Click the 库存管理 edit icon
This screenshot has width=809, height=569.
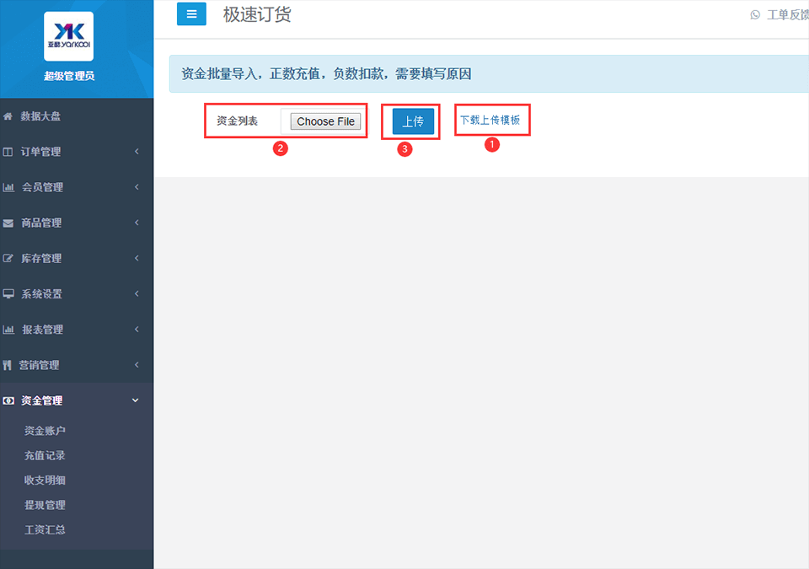coord(8,258)
